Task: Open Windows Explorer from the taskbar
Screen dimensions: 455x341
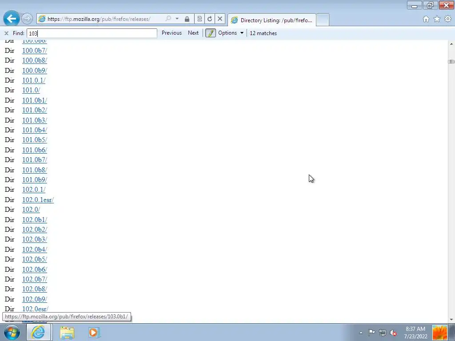Action: (x=67, y=332)
